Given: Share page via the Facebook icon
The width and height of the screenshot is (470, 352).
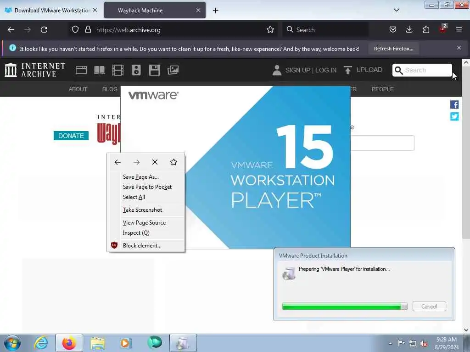Looking at the screenshot, I should pyautogui.click(x=454, y=104).
